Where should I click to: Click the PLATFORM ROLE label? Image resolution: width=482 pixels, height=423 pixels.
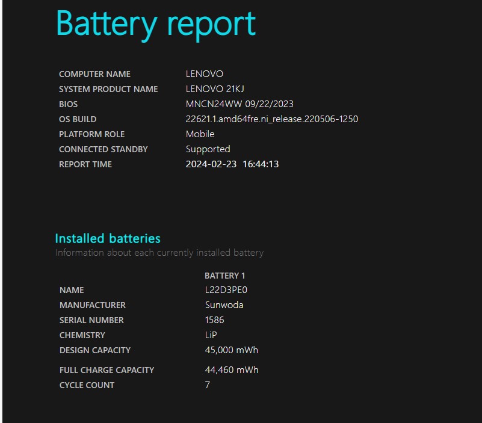tap(92, 134)
